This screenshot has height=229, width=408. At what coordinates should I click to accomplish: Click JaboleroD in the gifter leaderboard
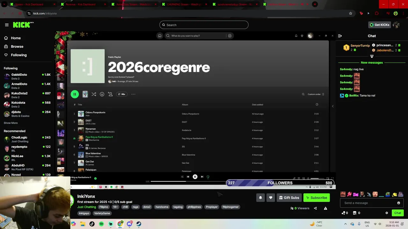385,50
